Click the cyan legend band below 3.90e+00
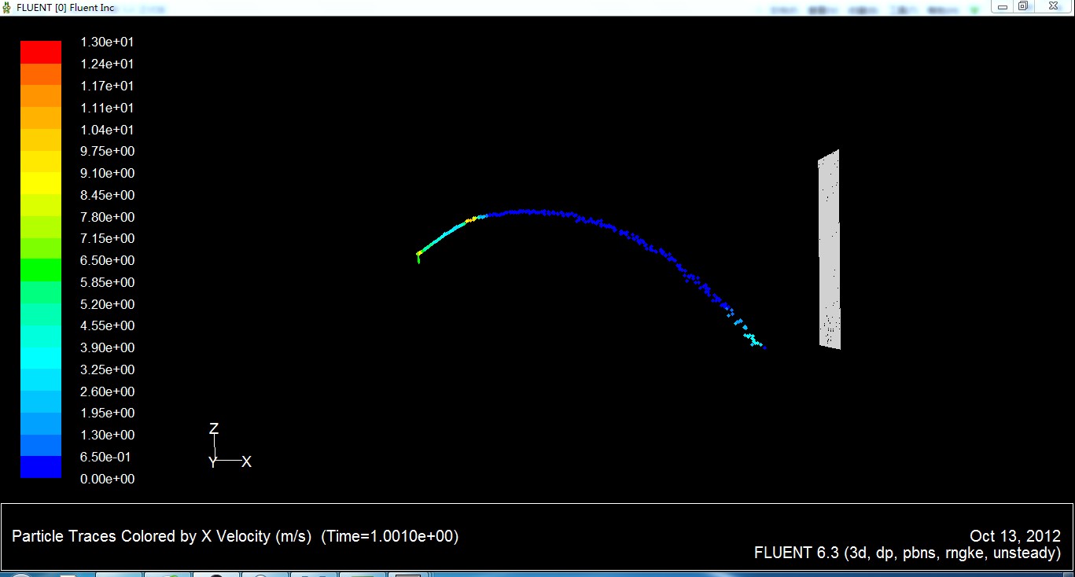 40,358
